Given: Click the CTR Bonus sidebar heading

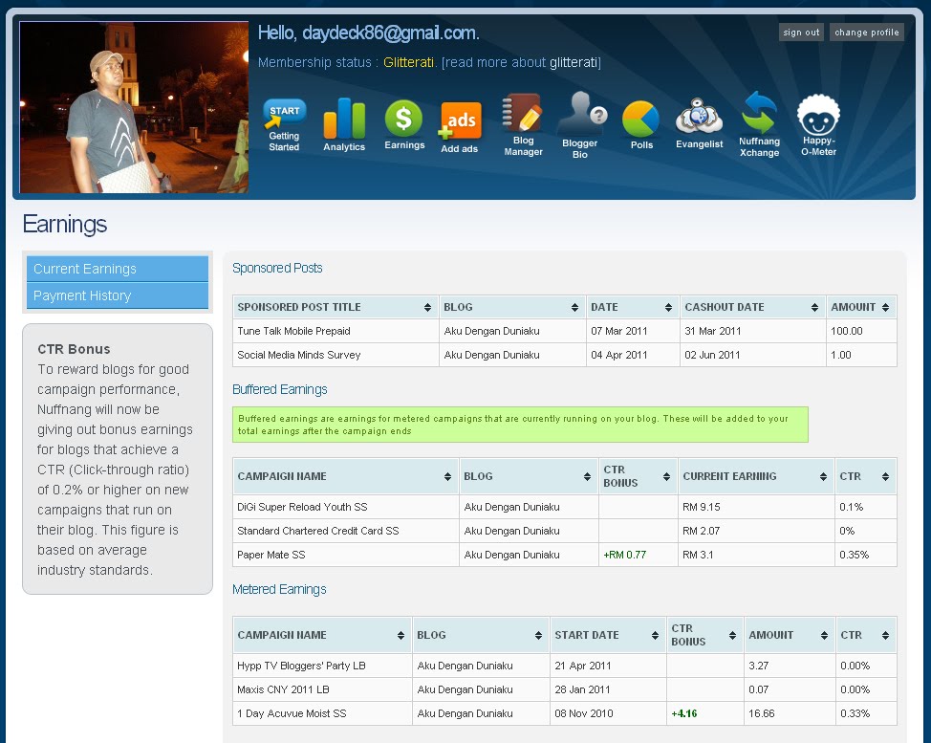Looking at the screenshot, I should (x=74, y=349).
